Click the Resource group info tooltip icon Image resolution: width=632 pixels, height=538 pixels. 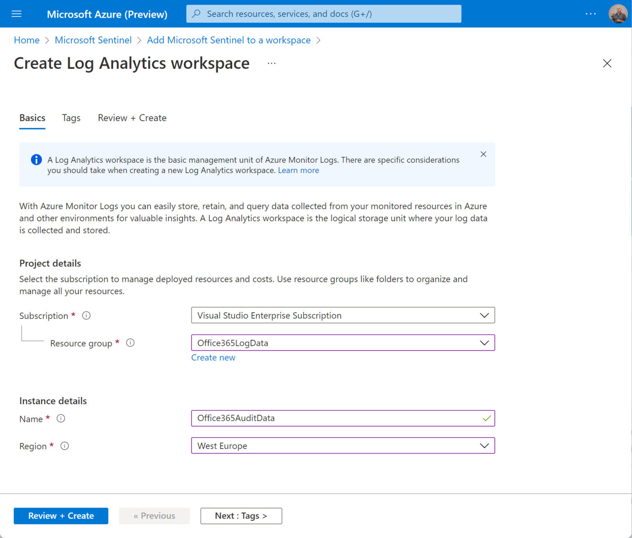[x=130, y=342]
